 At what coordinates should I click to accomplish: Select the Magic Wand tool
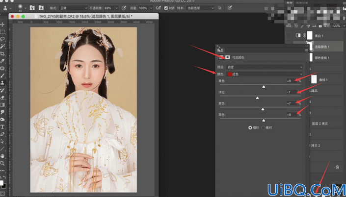(x=2, y=46)
